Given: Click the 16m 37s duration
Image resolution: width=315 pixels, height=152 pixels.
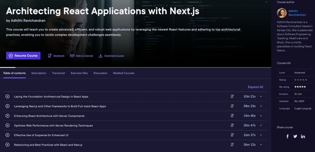Looking at the screenshot, I should pos(249,135).
